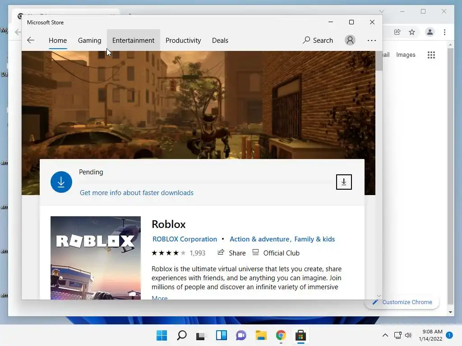The height and width of the screenshot is (346, 462).
Task: Click the Chrome page scrollbar thumb
Action: coord(451,177)
